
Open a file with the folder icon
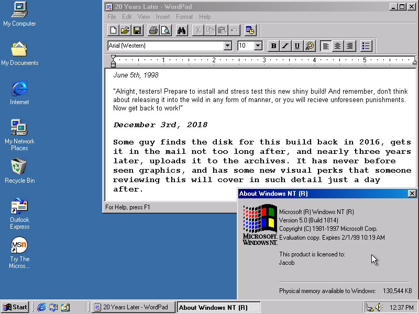coord(125,30)
